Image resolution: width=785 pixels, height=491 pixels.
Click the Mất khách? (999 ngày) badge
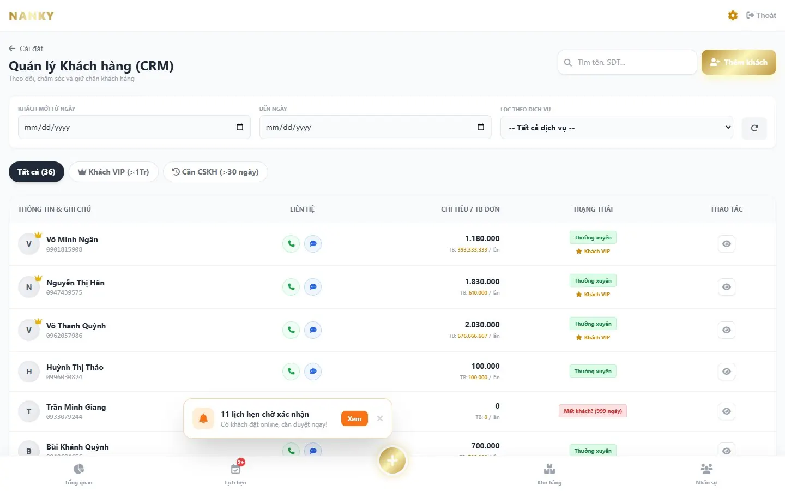pos(593,411)
